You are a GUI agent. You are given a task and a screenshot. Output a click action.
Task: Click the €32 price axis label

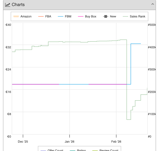click(8, 47)
